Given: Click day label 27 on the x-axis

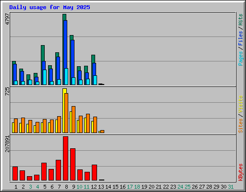Looking at the screenshot, I should tap(202, 187).
